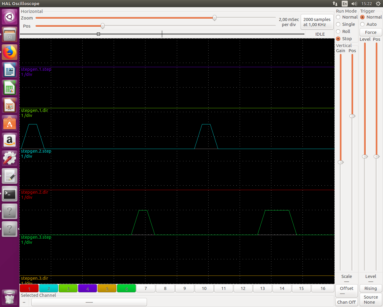Click the stepgen.3.step trace label
The image size is (383, 307).
click(x=36, y=237)
